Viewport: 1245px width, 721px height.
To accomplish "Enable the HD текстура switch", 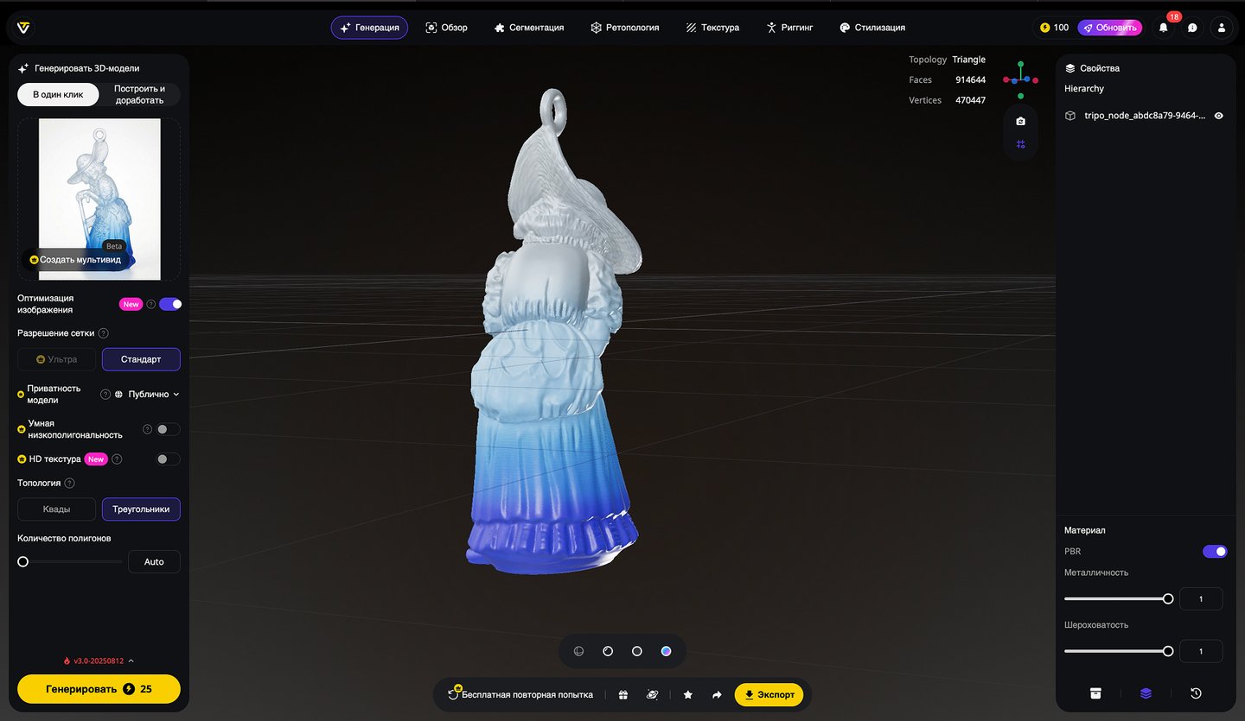I will coord(168,459).
